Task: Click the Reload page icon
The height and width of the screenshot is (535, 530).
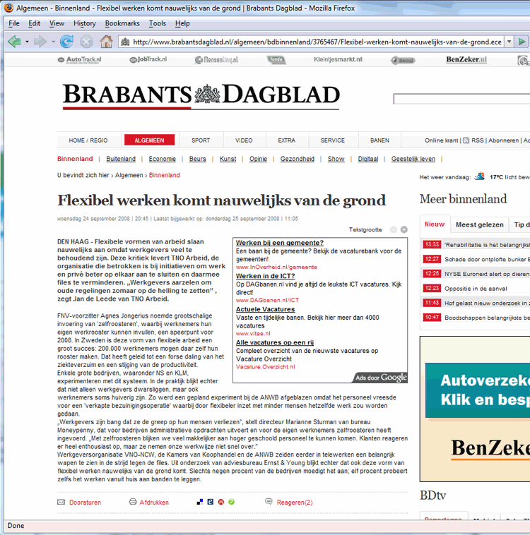Action: coord(66,42)
